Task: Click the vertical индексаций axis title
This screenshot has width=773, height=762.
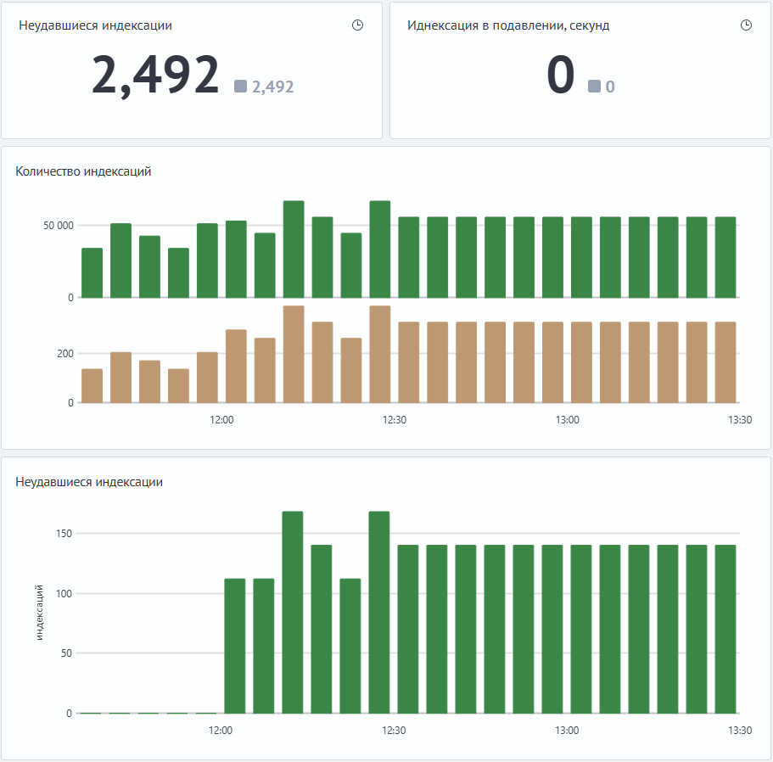Action: (x=39, y=613)
